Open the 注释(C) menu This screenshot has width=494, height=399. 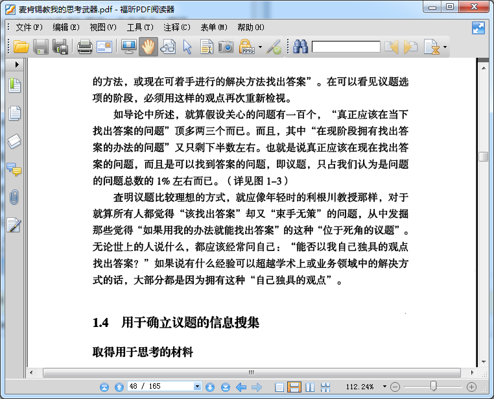pos(177,27)
